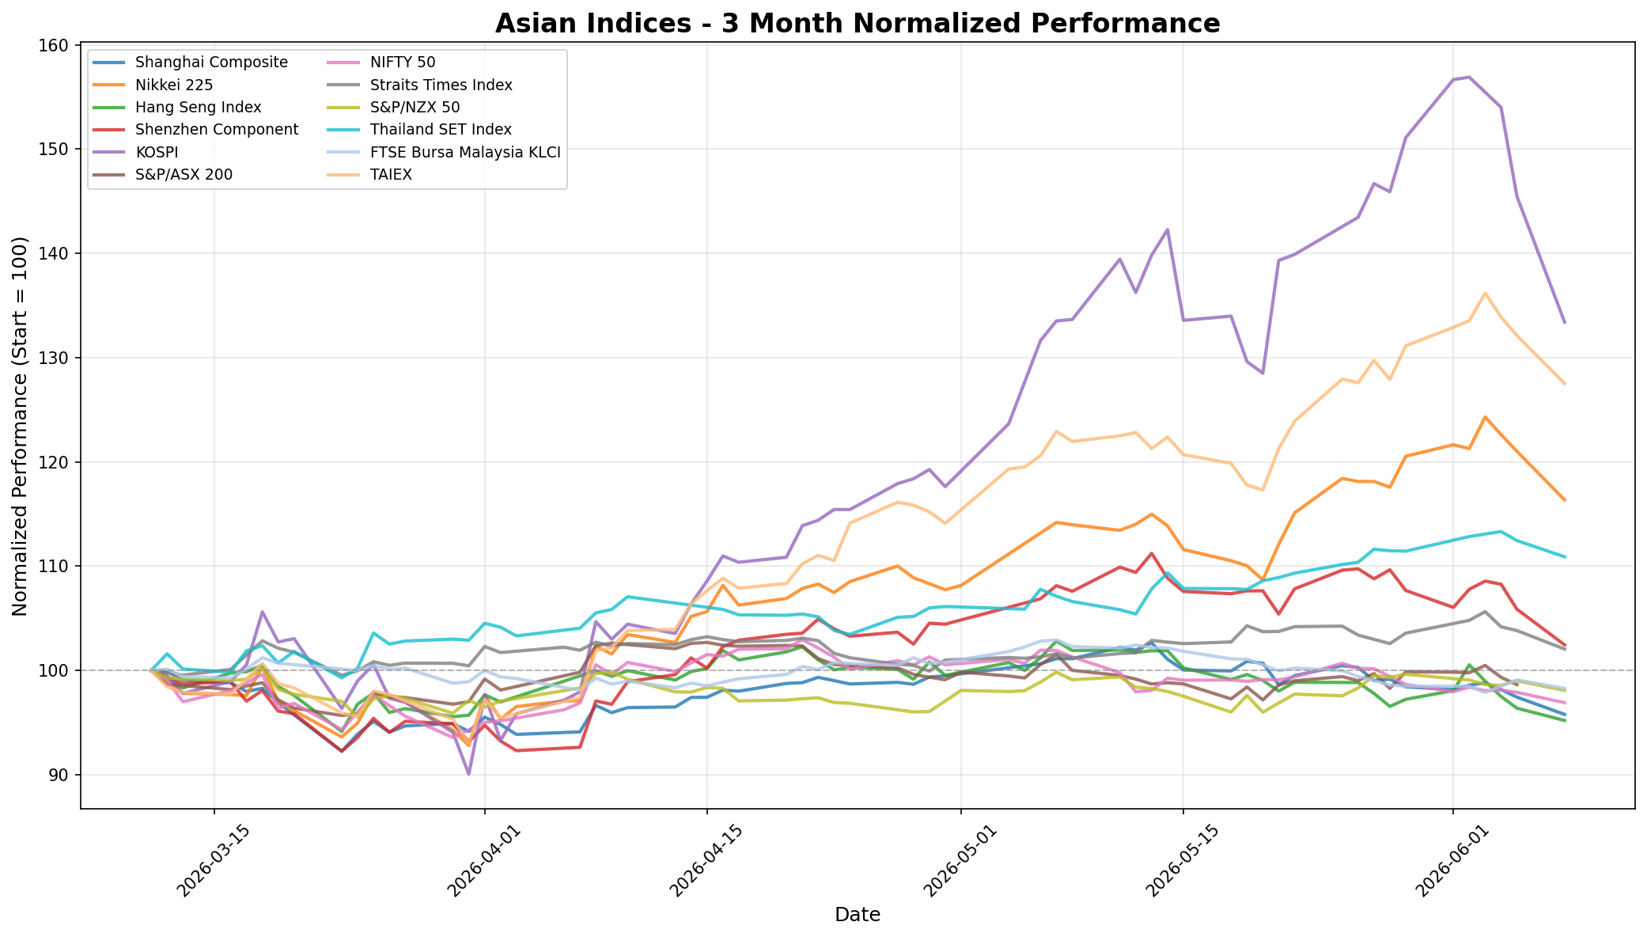Click the KOSPI line's highest peak near 157

[1469, 77]
